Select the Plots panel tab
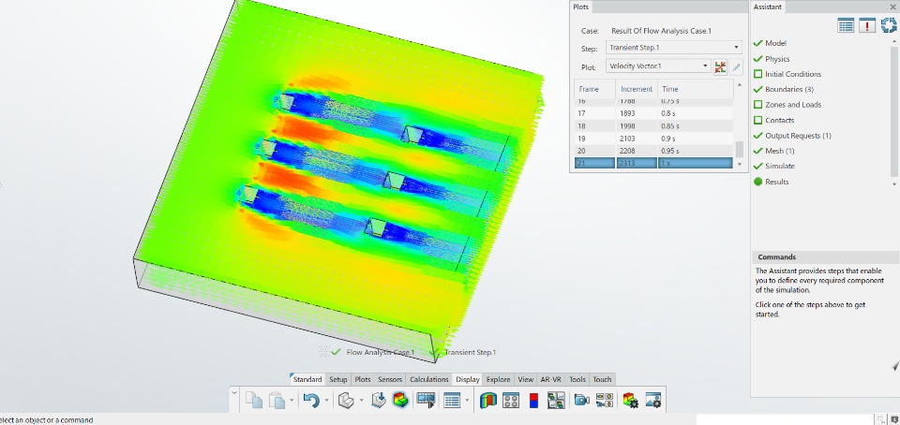The image size is (900, 425). [581, 7]
